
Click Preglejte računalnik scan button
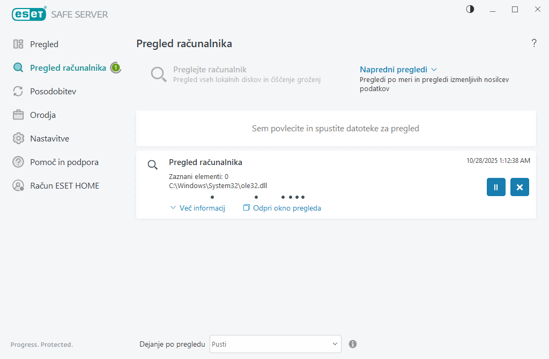click(x=210, y=70)
